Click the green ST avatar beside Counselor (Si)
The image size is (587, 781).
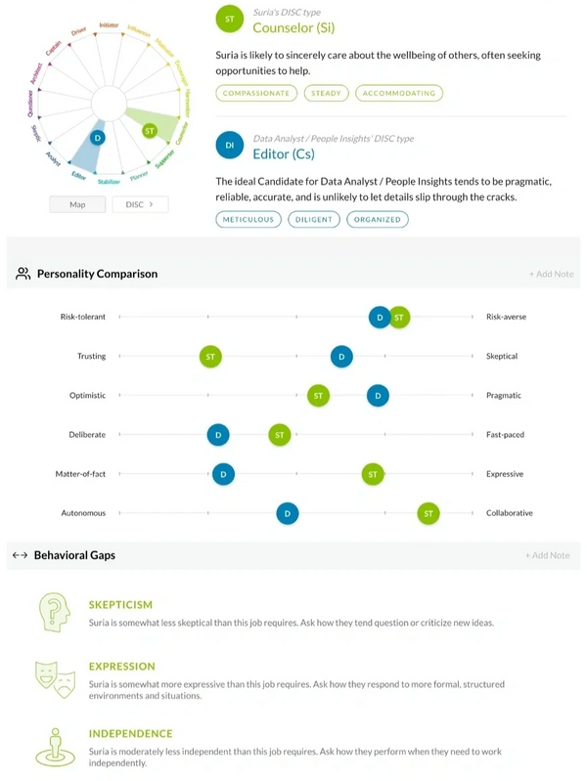coord(229,19)
